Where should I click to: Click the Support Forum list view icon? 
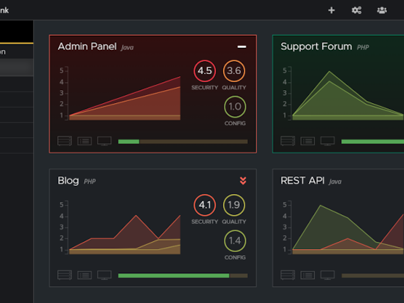[308, 141]
